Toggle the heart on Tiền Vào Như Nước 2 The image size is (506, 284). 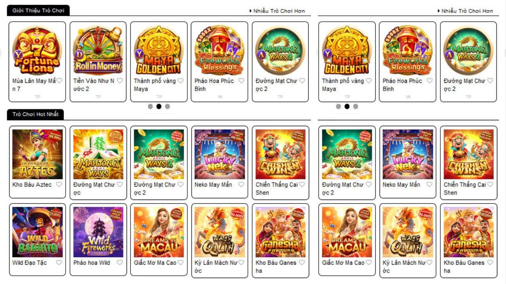pyautogui.click(x=120, y=81)
